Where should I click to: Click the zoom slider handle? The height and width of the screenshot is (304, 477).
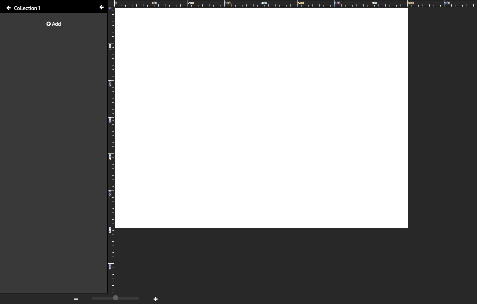115,298
